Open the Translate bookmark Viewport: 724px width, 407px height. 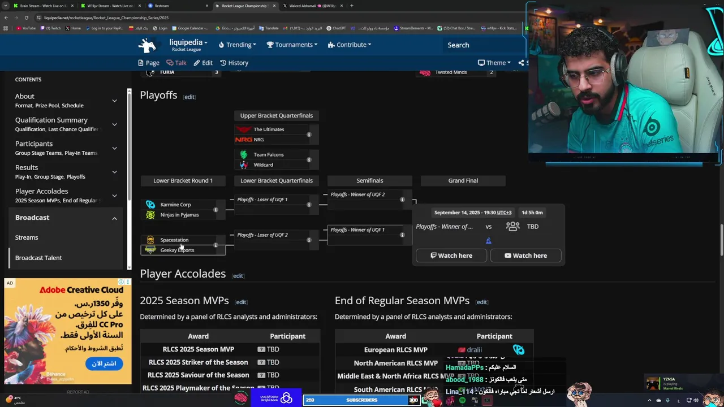(x=268, y=28)
